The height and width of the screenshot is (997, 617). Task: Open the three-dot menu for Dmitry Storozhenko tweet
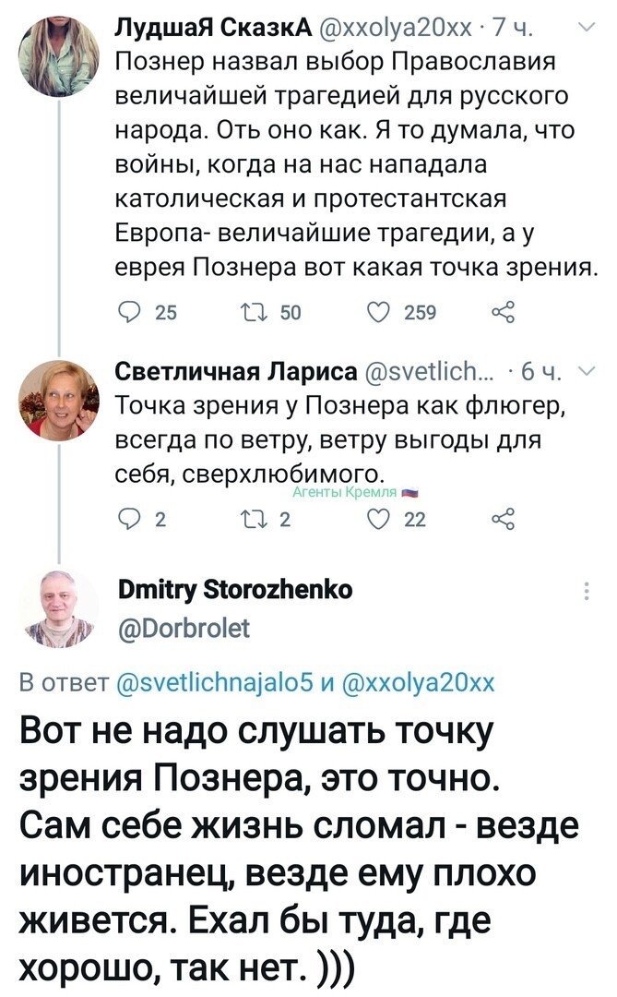pos(587,592)
